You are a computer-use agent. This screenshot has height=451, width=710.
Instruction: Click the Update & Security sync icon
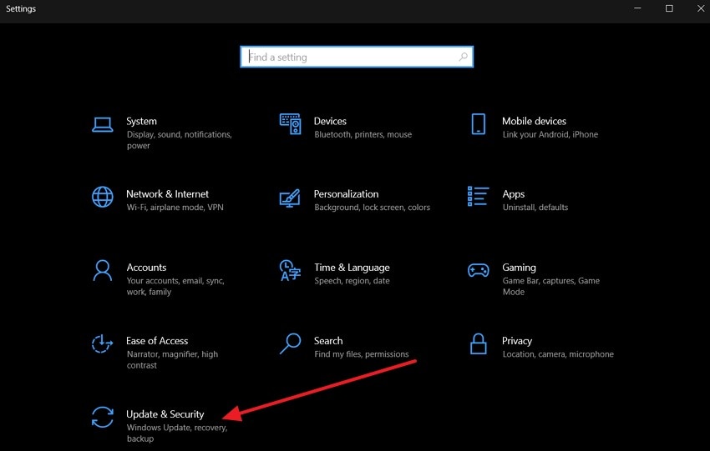(103, 417)
